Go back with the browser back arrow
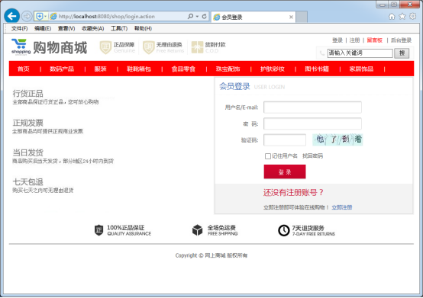 click(x=11, y=16)
